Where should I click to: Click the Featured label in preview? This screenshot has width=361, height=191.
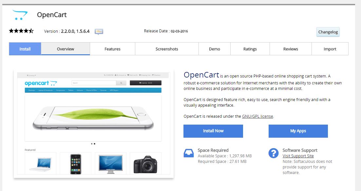tap(30, 150)
